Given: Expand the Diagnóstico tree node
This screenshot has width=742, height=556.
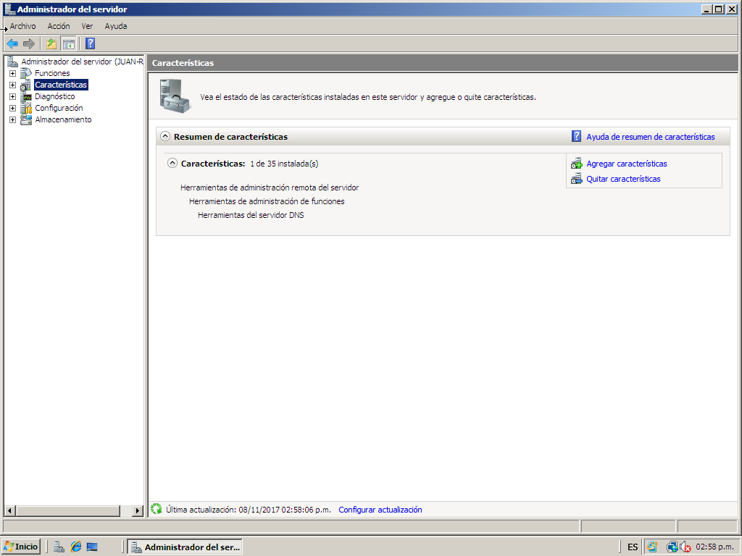Looking at the screenshot, I should coord(12,96).
